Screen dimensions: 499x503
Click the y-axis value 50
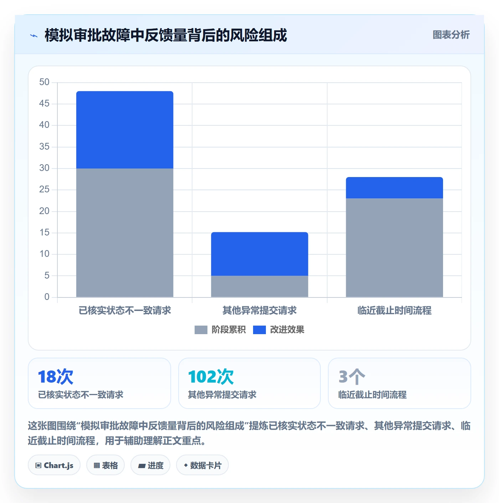click(44, 82)
